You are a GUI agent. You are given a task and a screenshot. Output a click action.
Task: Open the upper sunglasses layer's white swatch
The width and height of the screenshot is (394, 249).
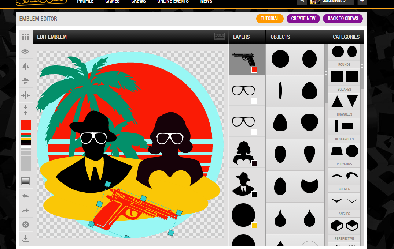pyautogui.click(x=254, y=101)
